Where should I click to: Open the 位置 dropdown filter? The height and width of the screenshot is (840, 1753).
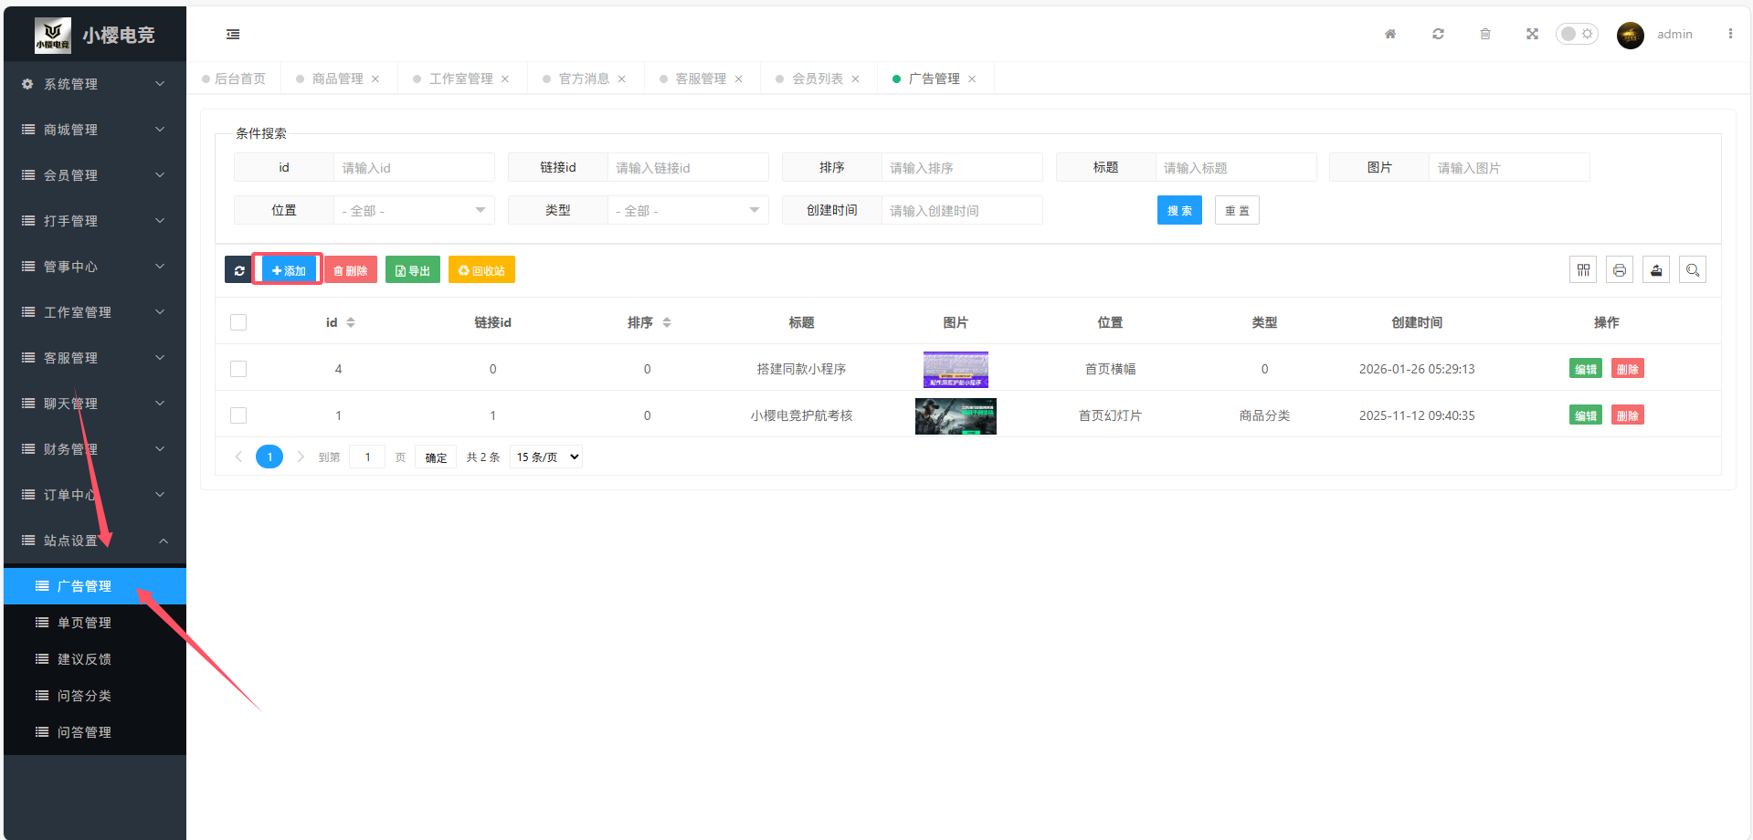coord(413,211)
